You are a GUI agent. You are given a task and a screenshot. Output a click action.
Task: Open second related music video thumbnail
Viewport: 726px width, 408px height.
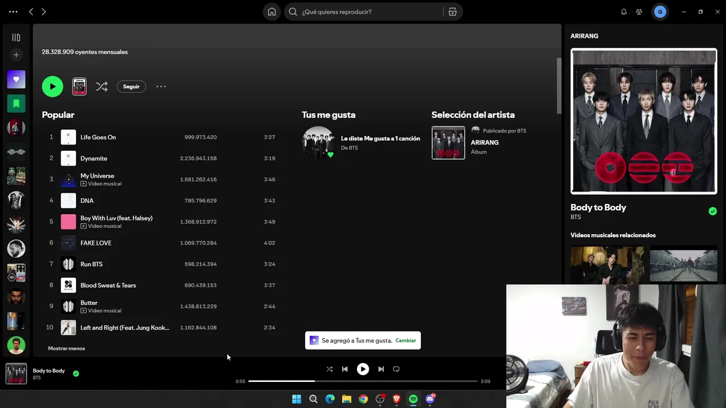click(x=683, y=265)
